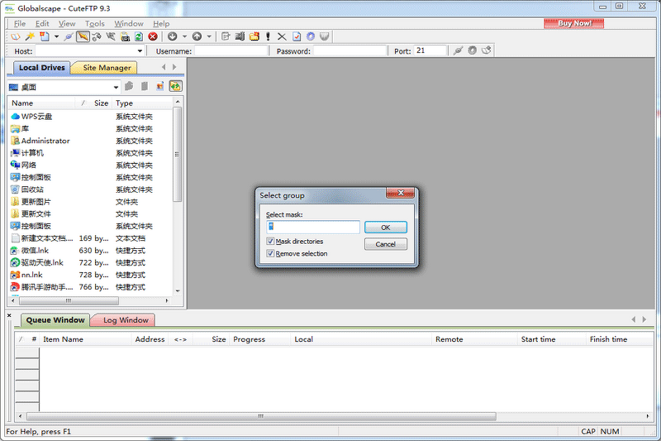The image size is (661, 441).
Task: Click the Upload arrow toolbar icon
Action: coord(197,37)
